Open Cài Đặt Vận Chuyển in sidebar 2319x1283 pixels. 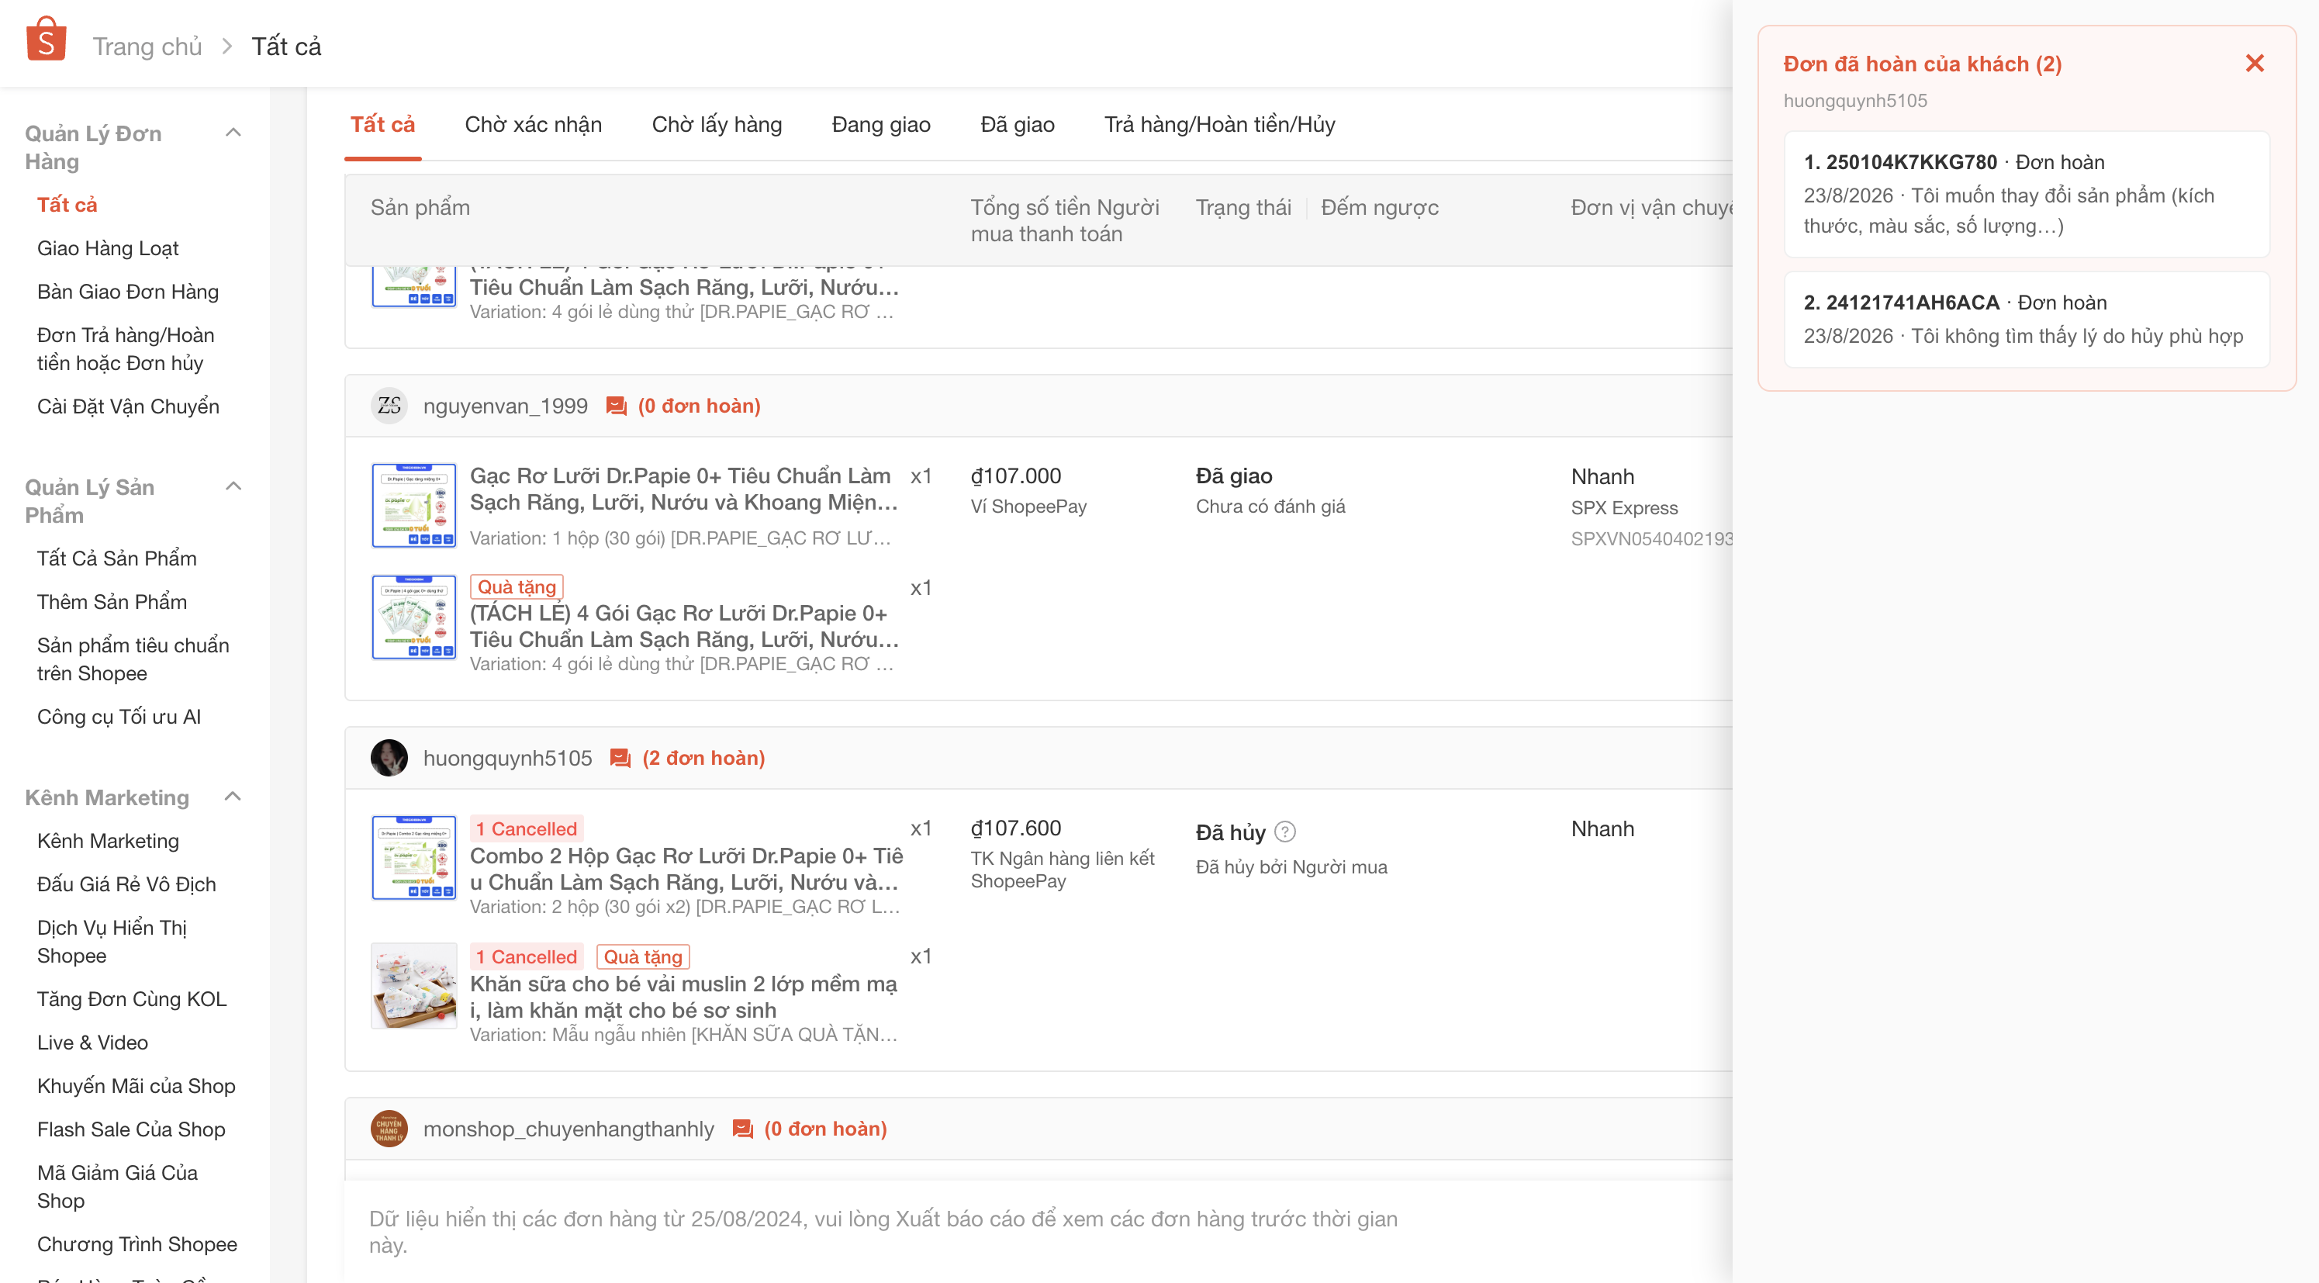(128, 407)
